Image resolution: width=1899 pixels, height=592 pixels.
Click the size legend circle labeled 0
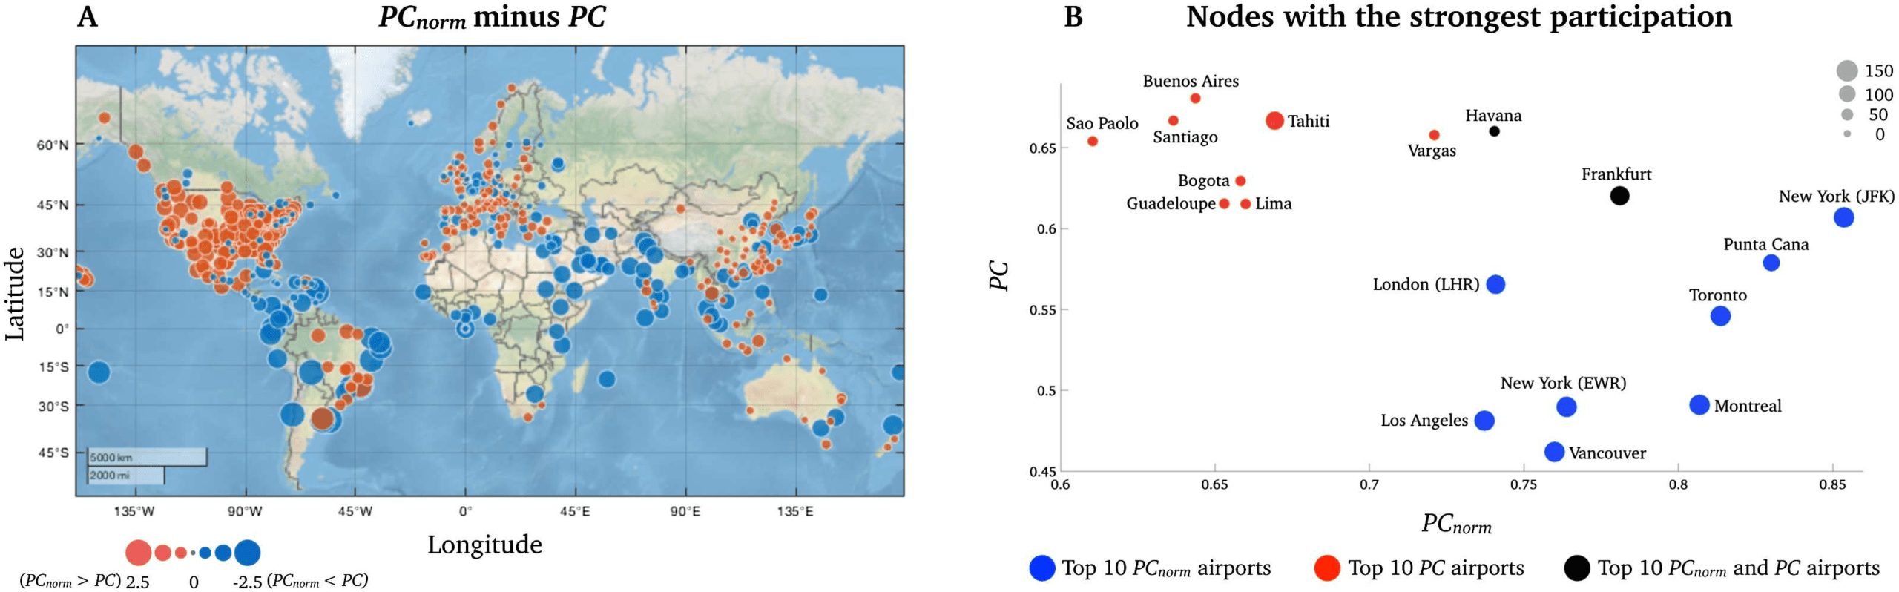coord(1846,134)
